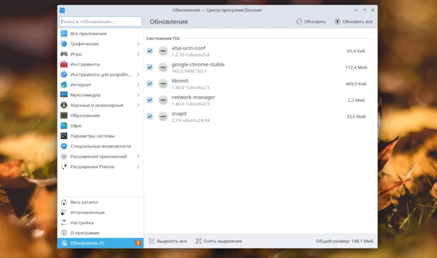The width and height of the screenshot is (437, 258).
Task: Click the info icon beside О программе
Action: point(64,233)
